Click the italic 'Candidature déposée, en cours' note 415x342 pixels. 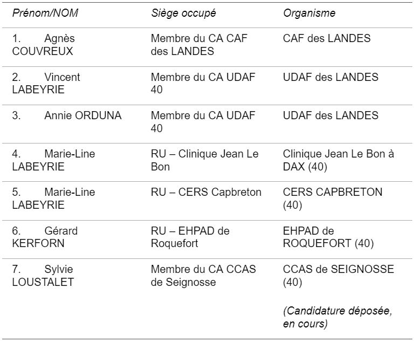(337, 318)
